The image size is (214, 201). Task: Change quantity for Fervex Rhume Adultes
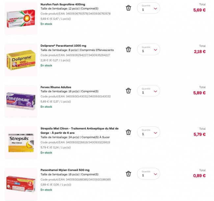(x=148, y=91)
